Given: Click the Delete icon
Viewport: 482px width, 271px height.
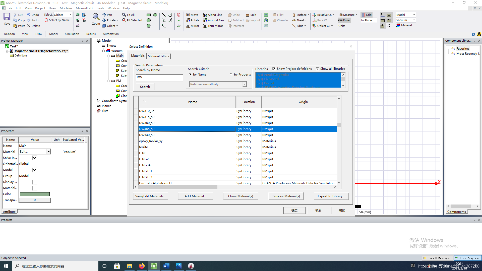Looking at the screenshot, I should click(x=34, y=26).
